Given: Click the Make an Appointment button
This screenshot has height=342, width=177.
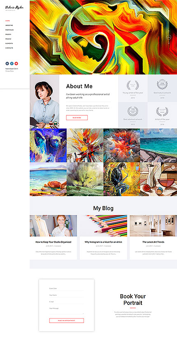Looking at the screenshot, I should pos(67,321).
